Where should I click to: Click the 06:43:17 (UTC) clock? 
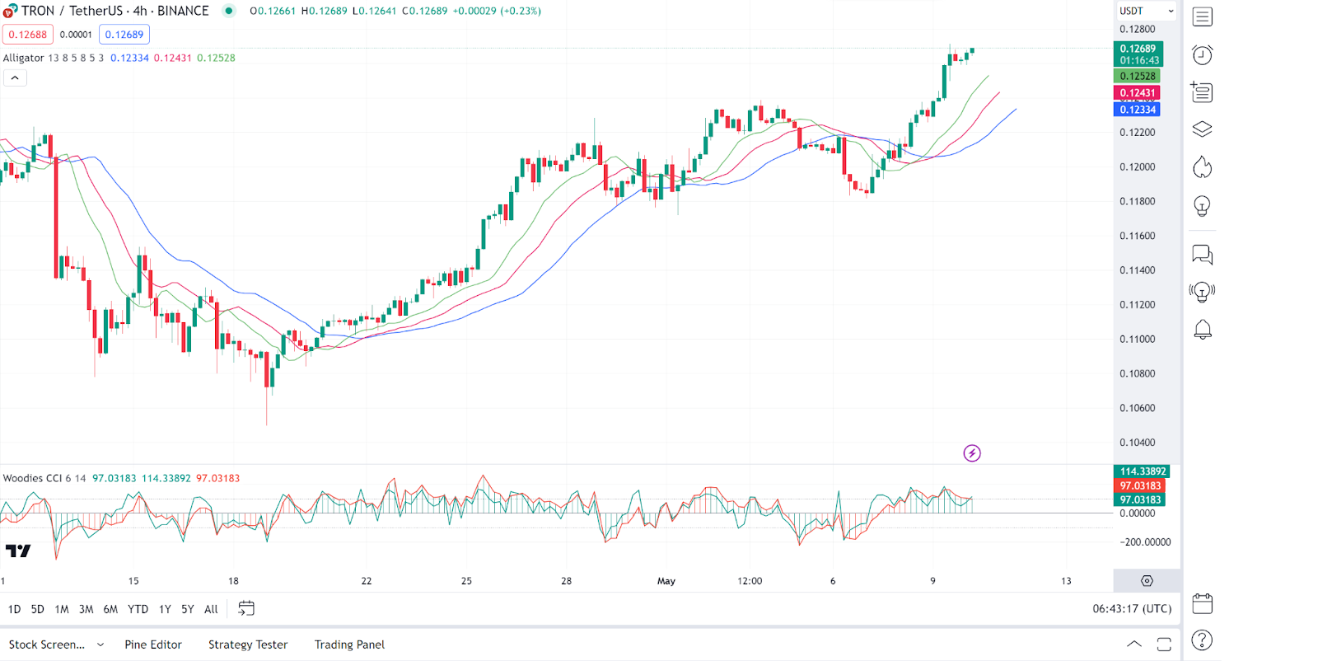[1132, 608]
